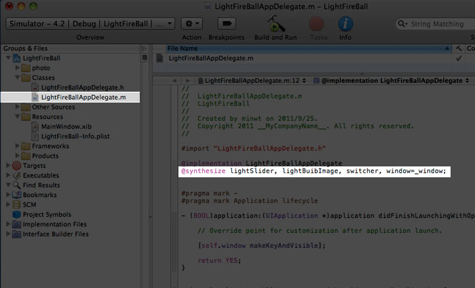475x288 pixels.
Task: Click the Implementation Files smart folder icon
Action: [17, 224]
